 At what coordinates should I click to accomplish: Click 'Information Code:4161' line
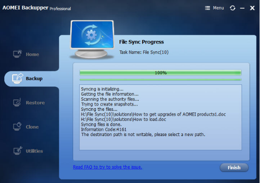coord(104,130)
